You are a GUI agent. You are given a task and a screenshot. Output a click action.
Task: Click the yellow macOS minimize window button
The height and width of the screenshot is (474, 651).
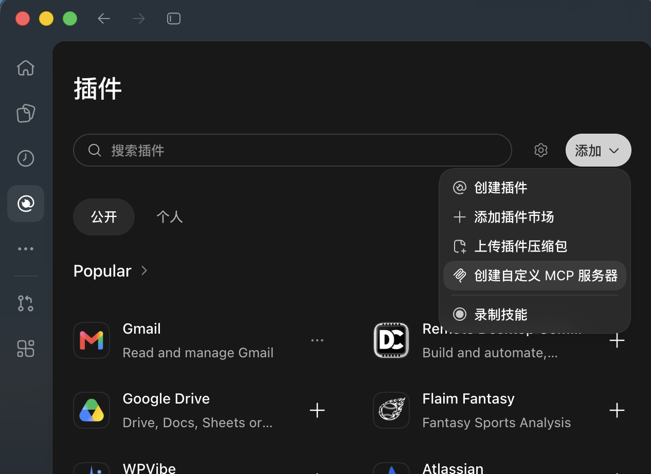coord(46,19)
